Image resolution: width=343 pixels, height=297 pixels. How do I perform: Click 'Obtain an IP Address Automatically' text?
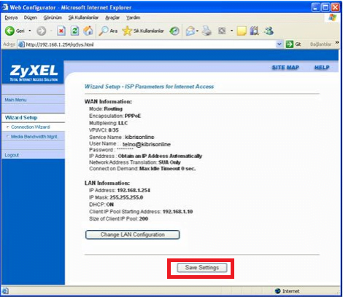click(x=160, y=156)
